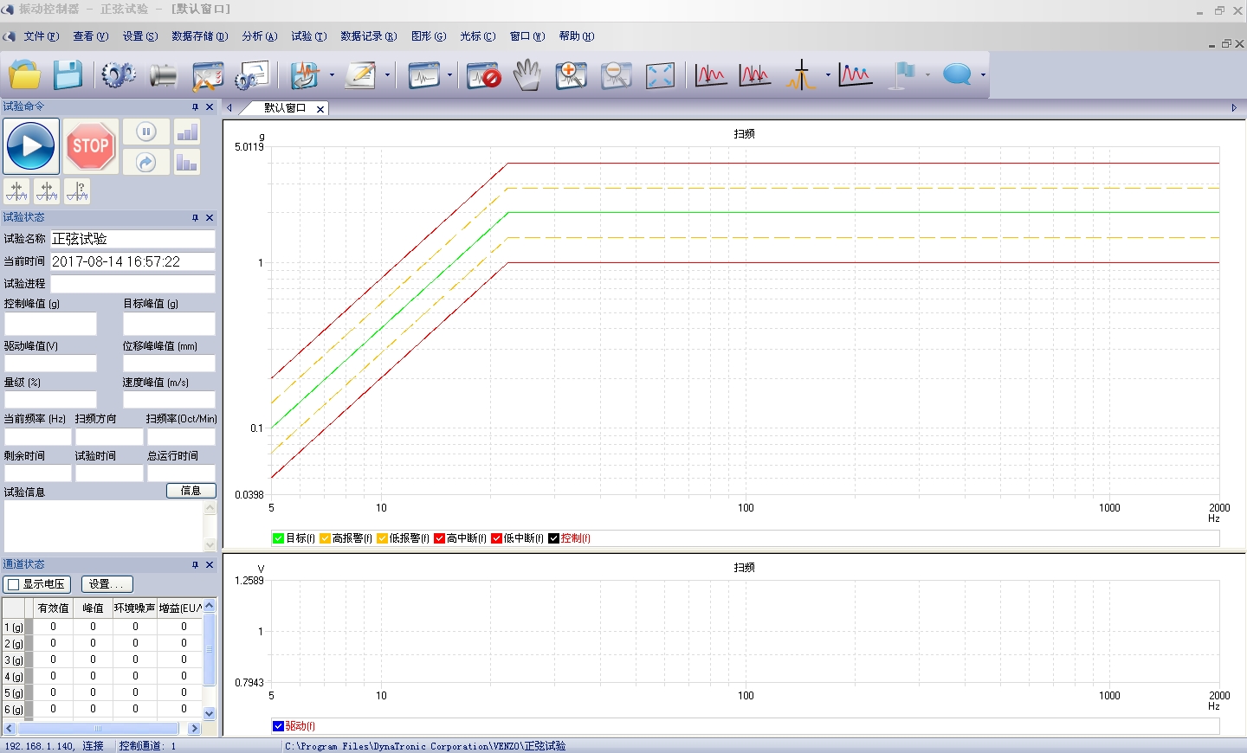Click the document with gears toolbar icon
Image resolution: width=1247 pixels, height=753 pixels.
pos(252,75)
